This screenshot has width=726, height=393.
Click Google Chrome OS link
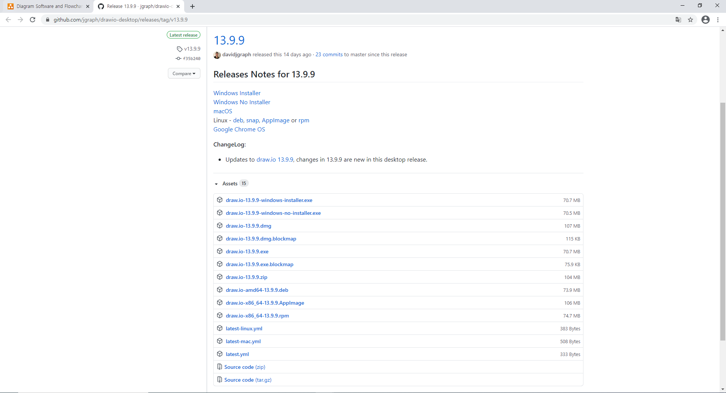point(239,129)
